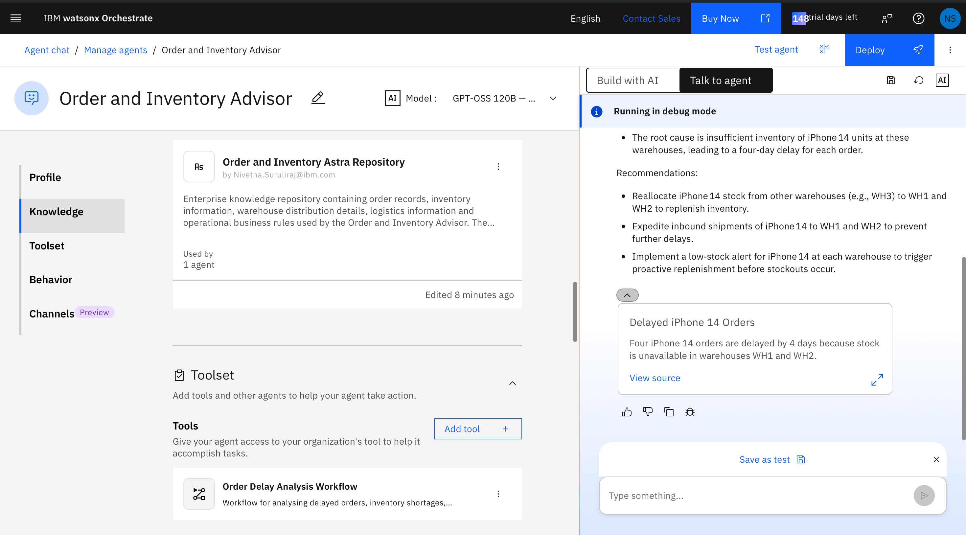Screen dimensions: 966x535
Task: Open Astra Repository overflow menu
Action: [498, 167]
